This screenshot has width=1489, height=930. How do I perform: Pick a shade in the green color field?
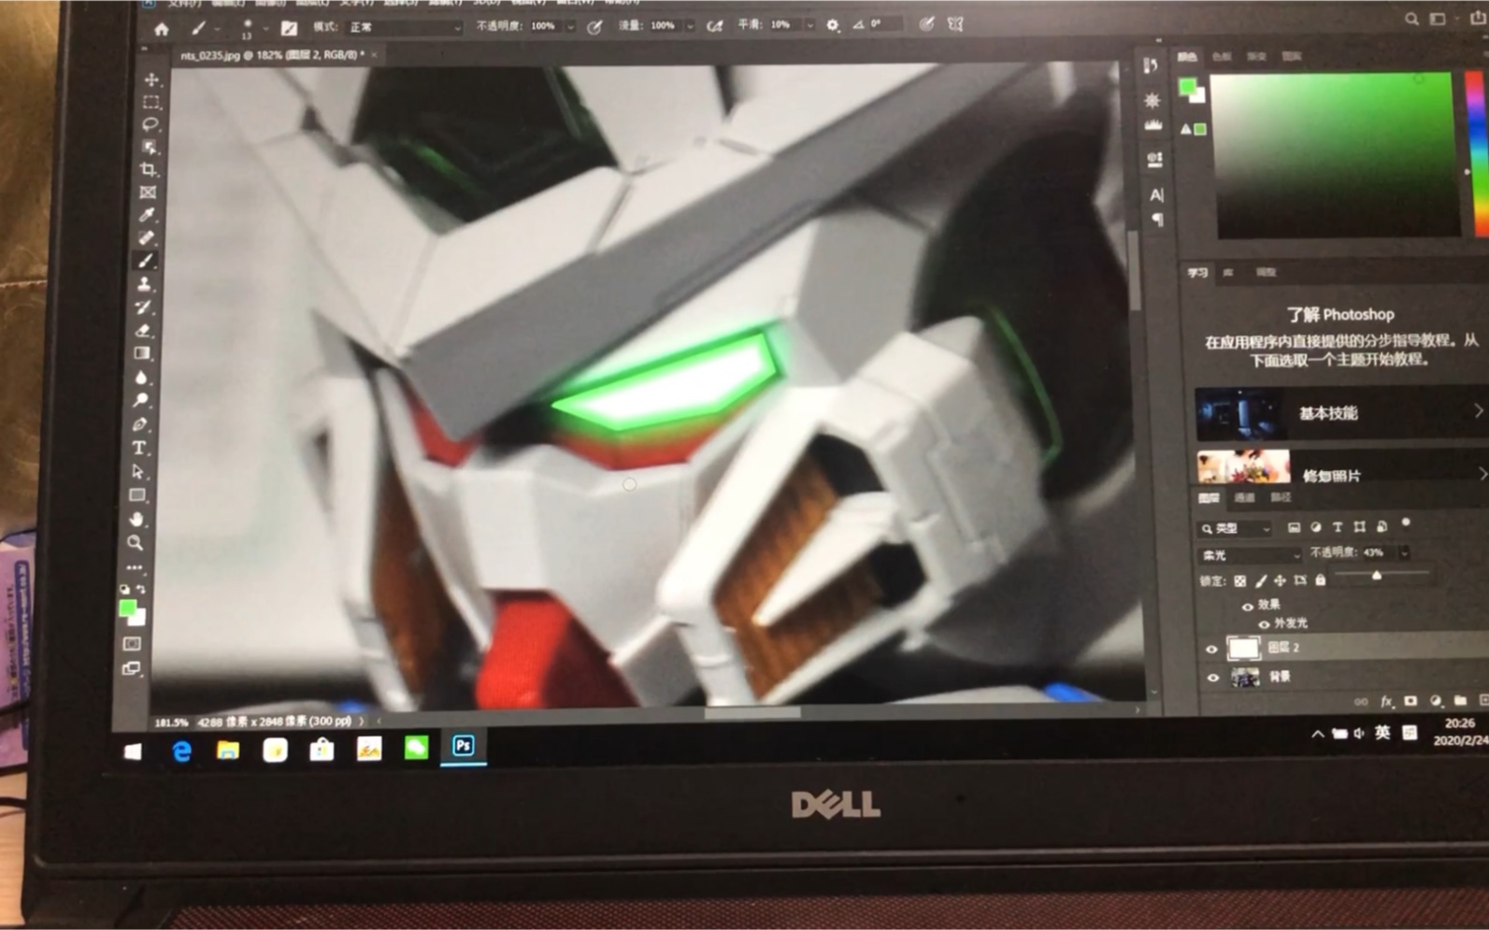[1336, 154]
